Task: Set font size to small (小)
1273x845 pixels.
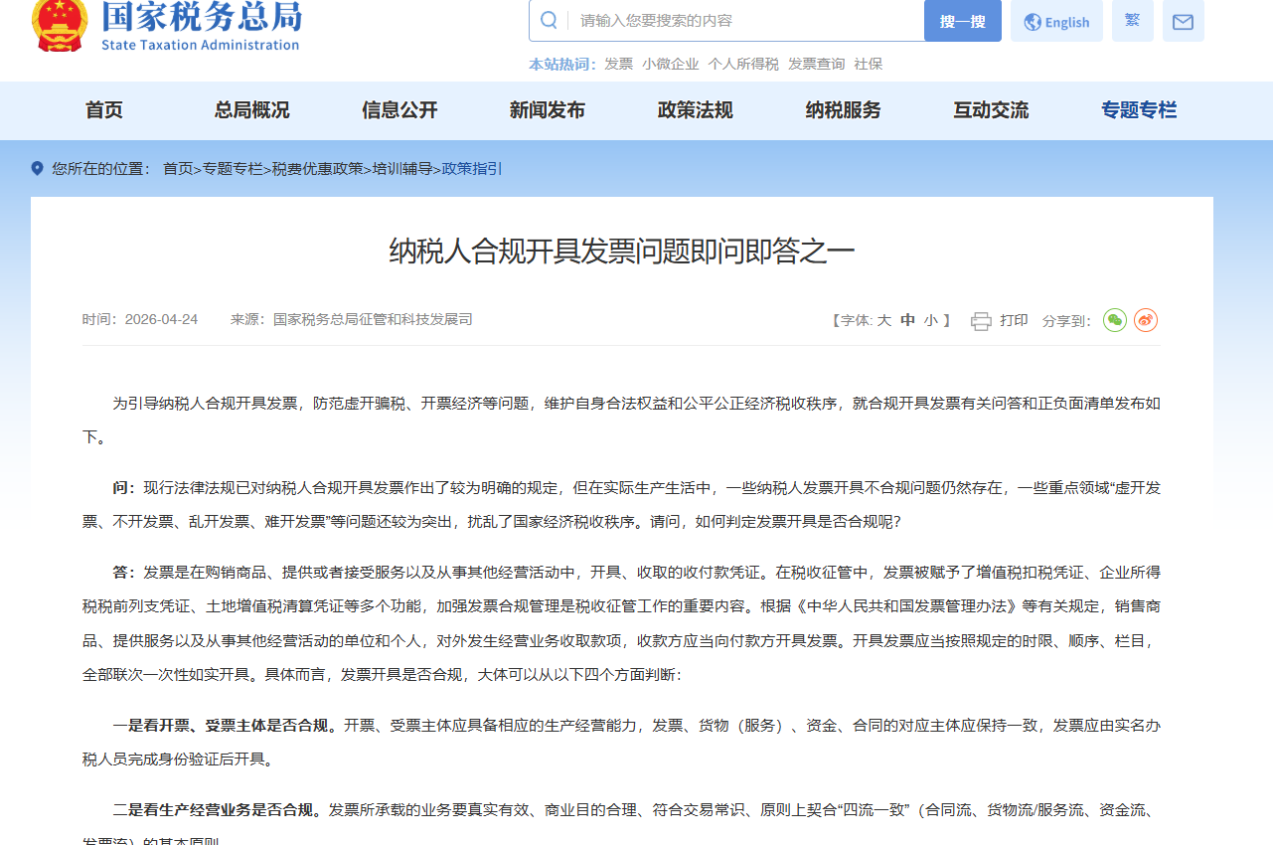Action: pyautogui.click(x=930, y=320)
